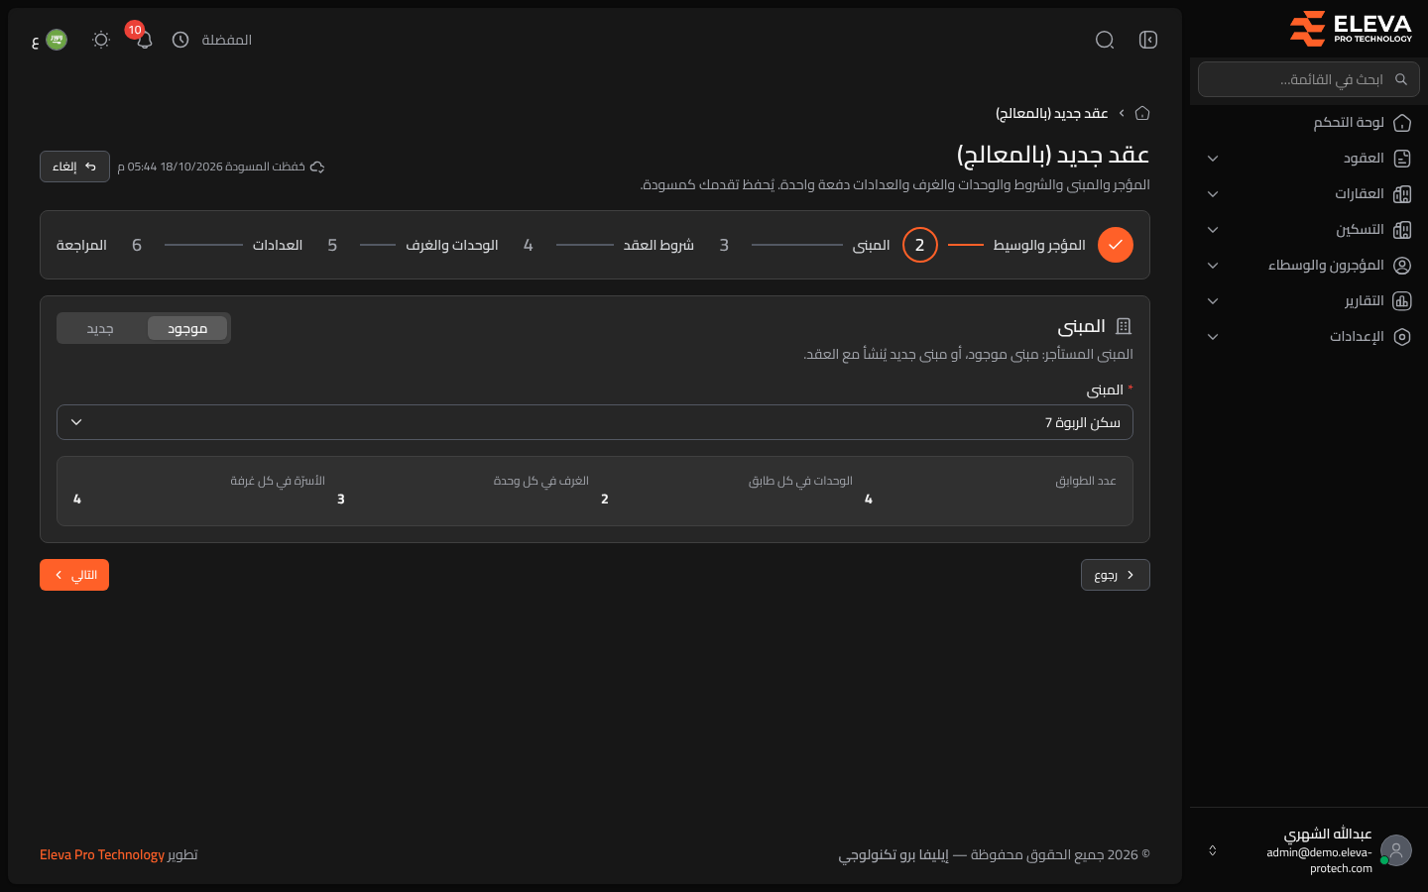The height and width of the screenshot is (892, 1428).
Task: Open user account switcher arrows
Action: (1212, 850)
